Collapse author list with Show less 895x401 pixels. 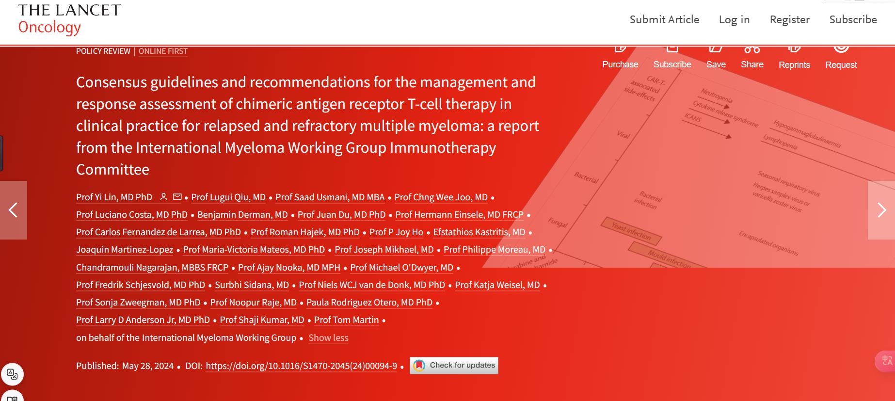point(328,337)
